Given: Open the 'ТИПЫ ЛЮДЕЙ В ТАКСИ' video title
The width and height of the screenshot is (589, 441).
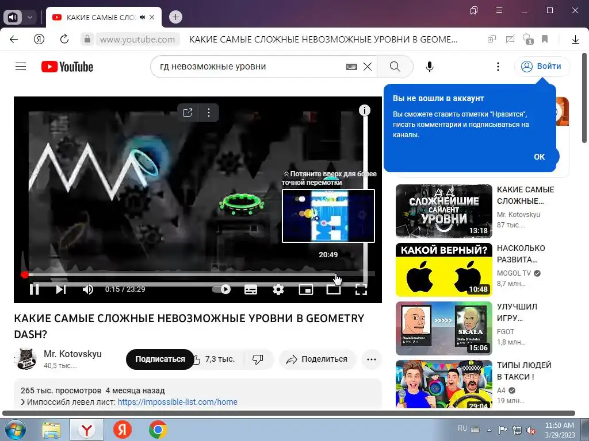Looking at the screenshot, I should 524,371.
